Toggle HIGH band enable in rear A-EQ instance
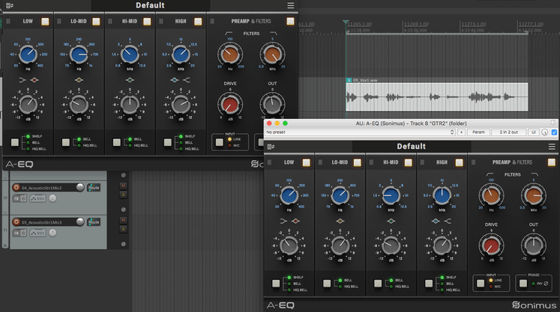Screen dimensions: 560x312 [x=198, y=22]
